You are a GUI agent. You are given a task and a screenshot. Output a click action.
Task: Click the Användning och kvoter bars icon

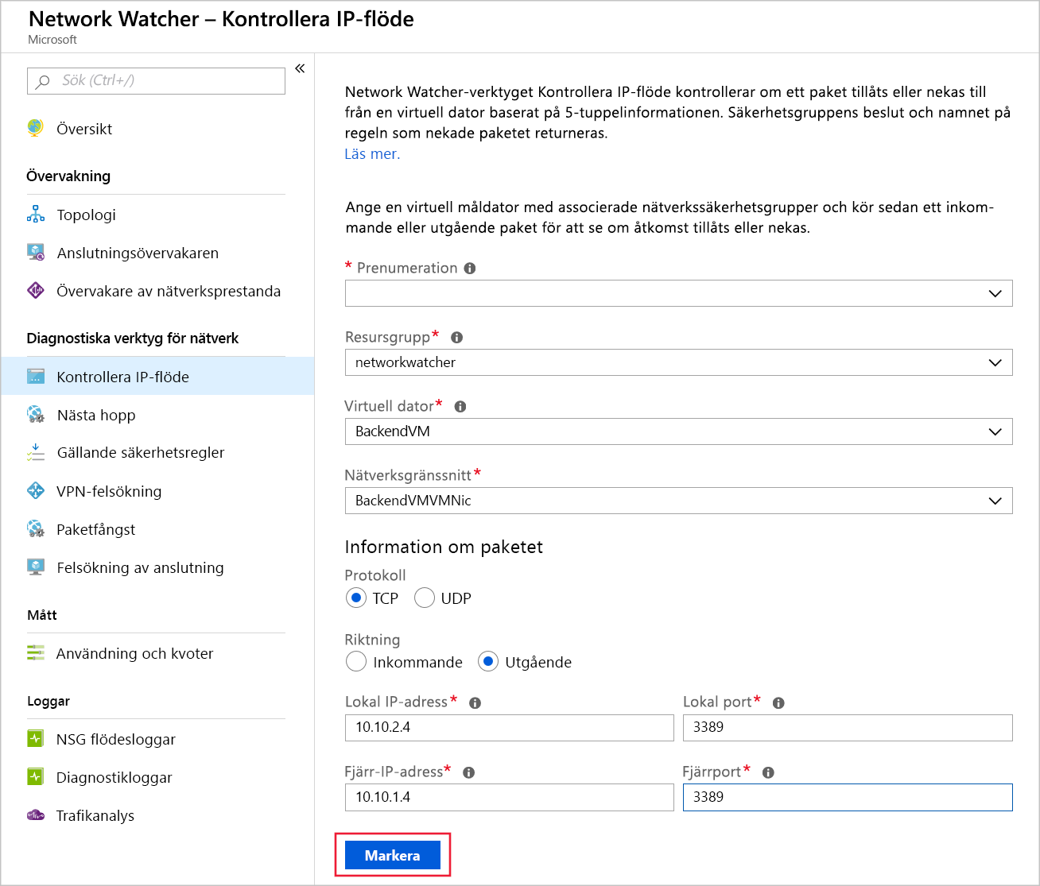[x=36, y=652]
